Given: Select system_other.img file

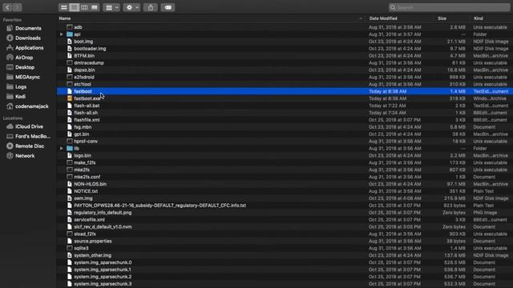Looking at the screenshot, I should (x=93, y=255).
